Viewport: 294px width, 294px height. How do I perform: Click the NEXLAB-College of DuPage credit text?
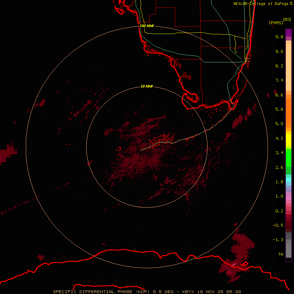pos(261,4)
